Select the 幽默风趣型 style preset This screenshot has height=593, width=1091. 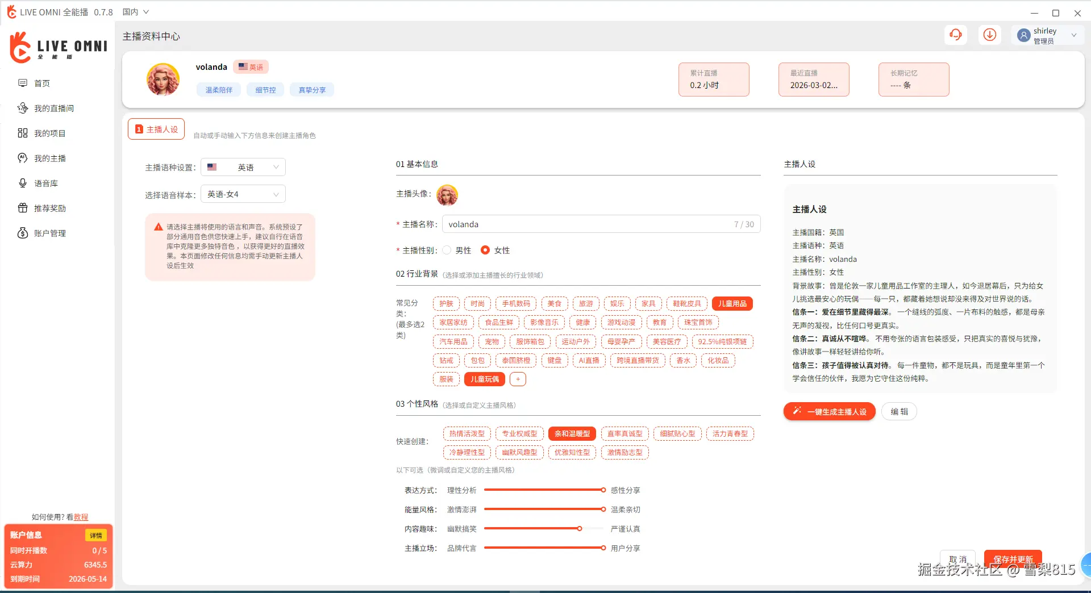[519, 452]
